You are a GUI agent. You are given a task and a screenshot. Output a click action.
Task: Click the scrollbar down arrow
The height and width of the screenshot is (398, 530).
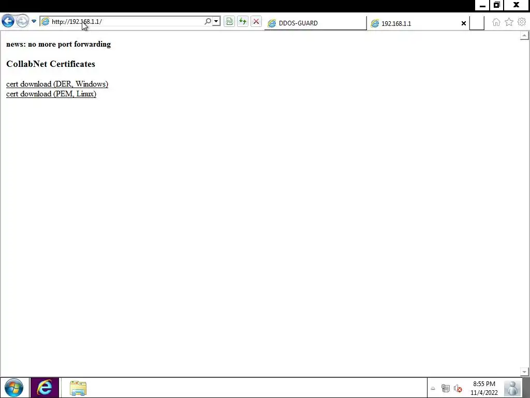[524, 372]
